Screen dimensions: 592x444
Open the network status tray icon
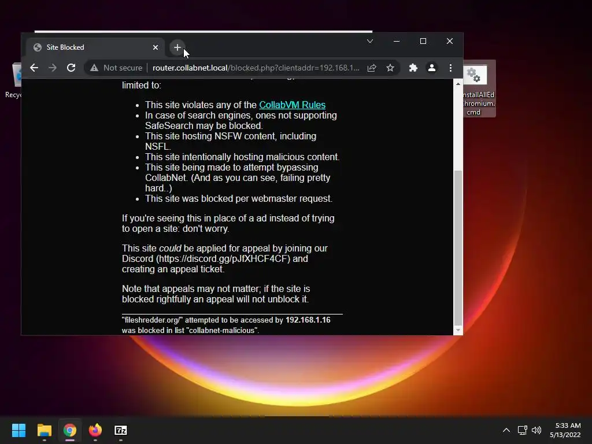(x=522, y=430)
